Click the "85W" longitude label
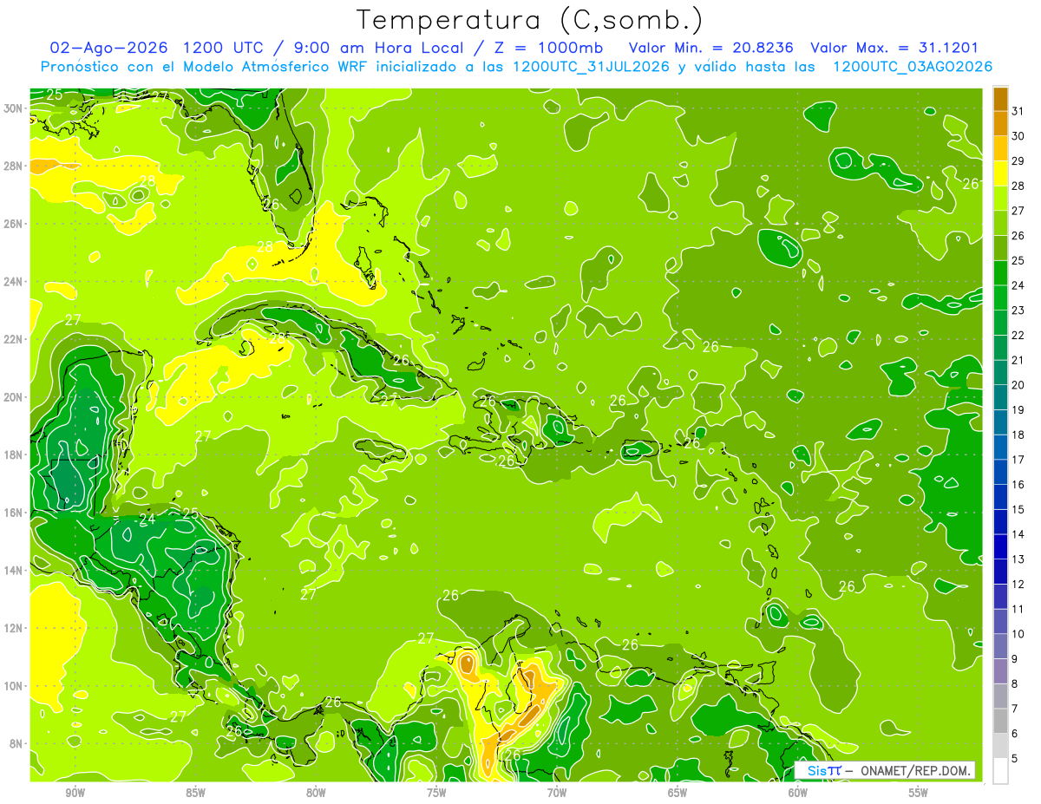 tap(195, 793)
